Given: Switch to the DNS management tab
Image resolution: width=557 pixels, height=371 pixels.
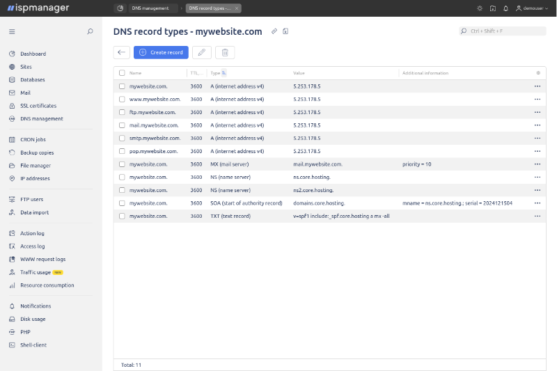Looking at the screenshot, I should click(150, 8).
